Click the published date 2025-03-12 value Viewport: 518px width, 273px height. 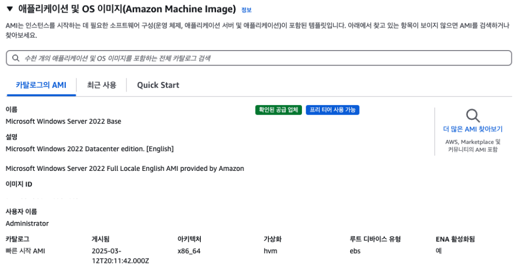[120, 256]
